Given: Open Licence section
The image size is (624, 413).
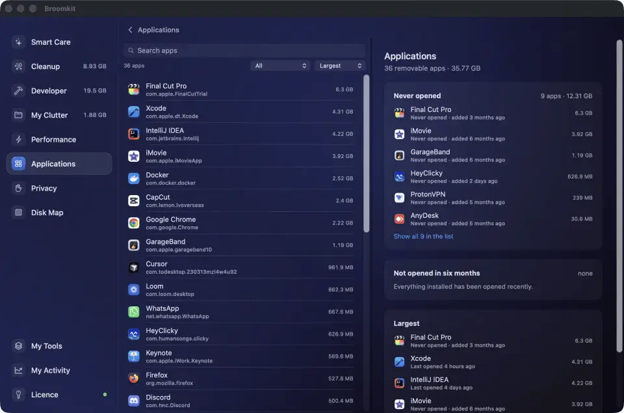Looking at the screenshot, I should (x=59, y=394).
